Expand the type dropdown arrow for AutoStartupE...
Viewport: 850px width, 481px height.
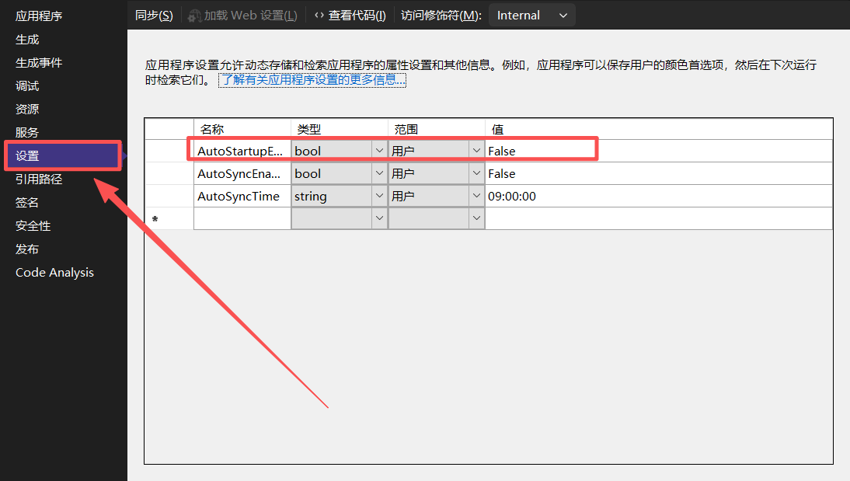point(379,152)
